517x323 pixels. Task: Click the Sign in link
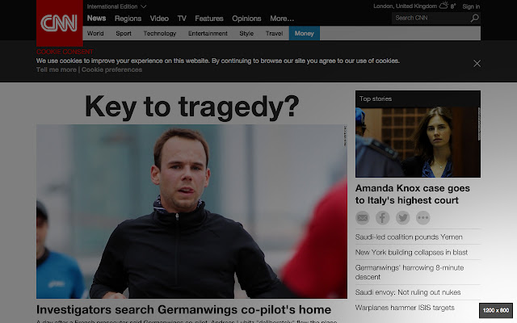[x=471, y=6]
